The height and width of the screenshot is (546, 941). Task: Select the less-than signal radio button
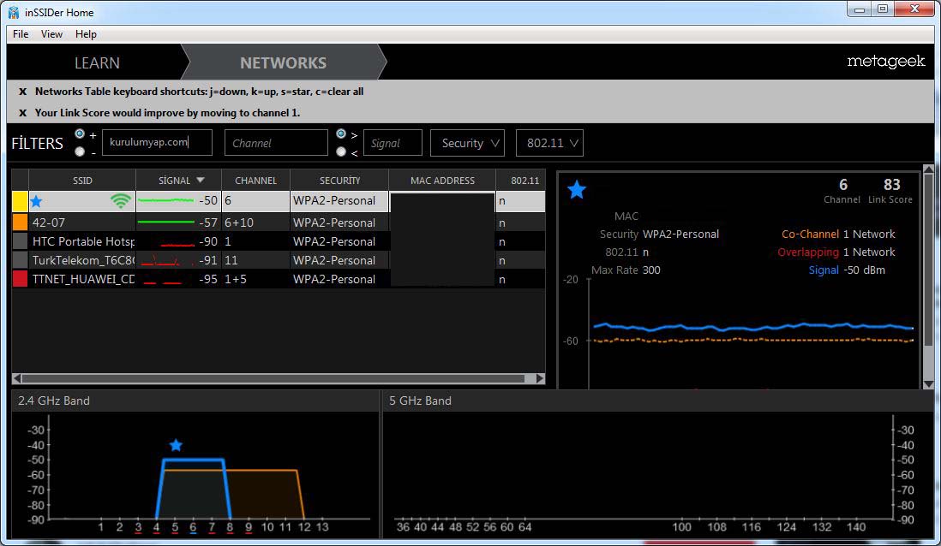(x=341, y=151)
